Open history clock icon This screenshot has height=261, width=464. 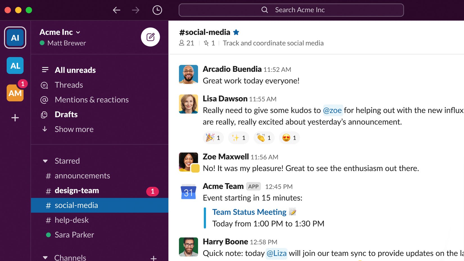pyautogui.click(x=157, y=10)
